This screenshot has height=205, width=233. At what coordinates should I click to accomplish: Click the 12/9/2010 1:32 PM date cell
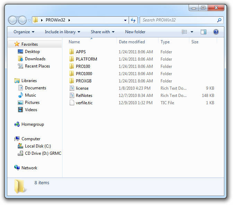(x=136, y=103)
